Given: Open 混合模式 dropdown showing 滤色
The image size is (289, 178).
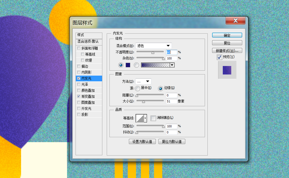Looking at the screenshot, I should pos(154,46).
